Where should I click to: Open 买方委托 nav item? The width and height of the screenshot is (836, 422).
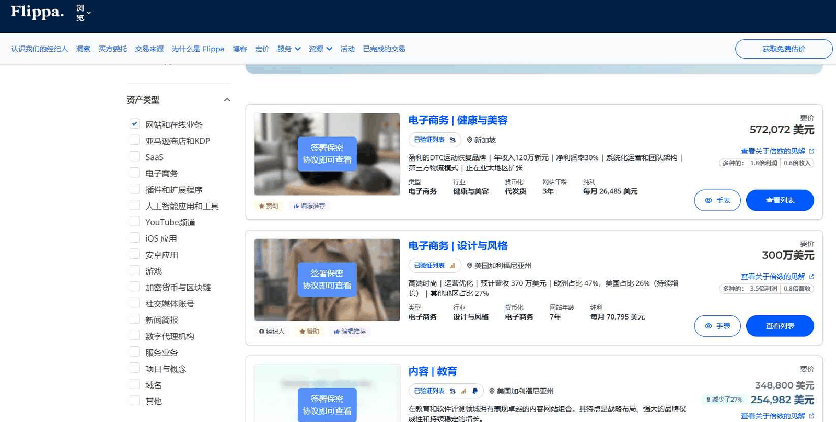[x=113, y=49]
